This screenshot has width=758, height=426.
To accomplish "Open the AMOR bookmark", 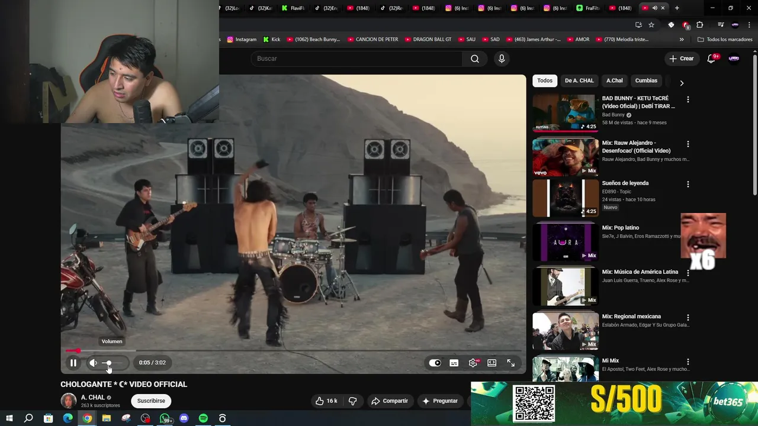I will 577,40.
